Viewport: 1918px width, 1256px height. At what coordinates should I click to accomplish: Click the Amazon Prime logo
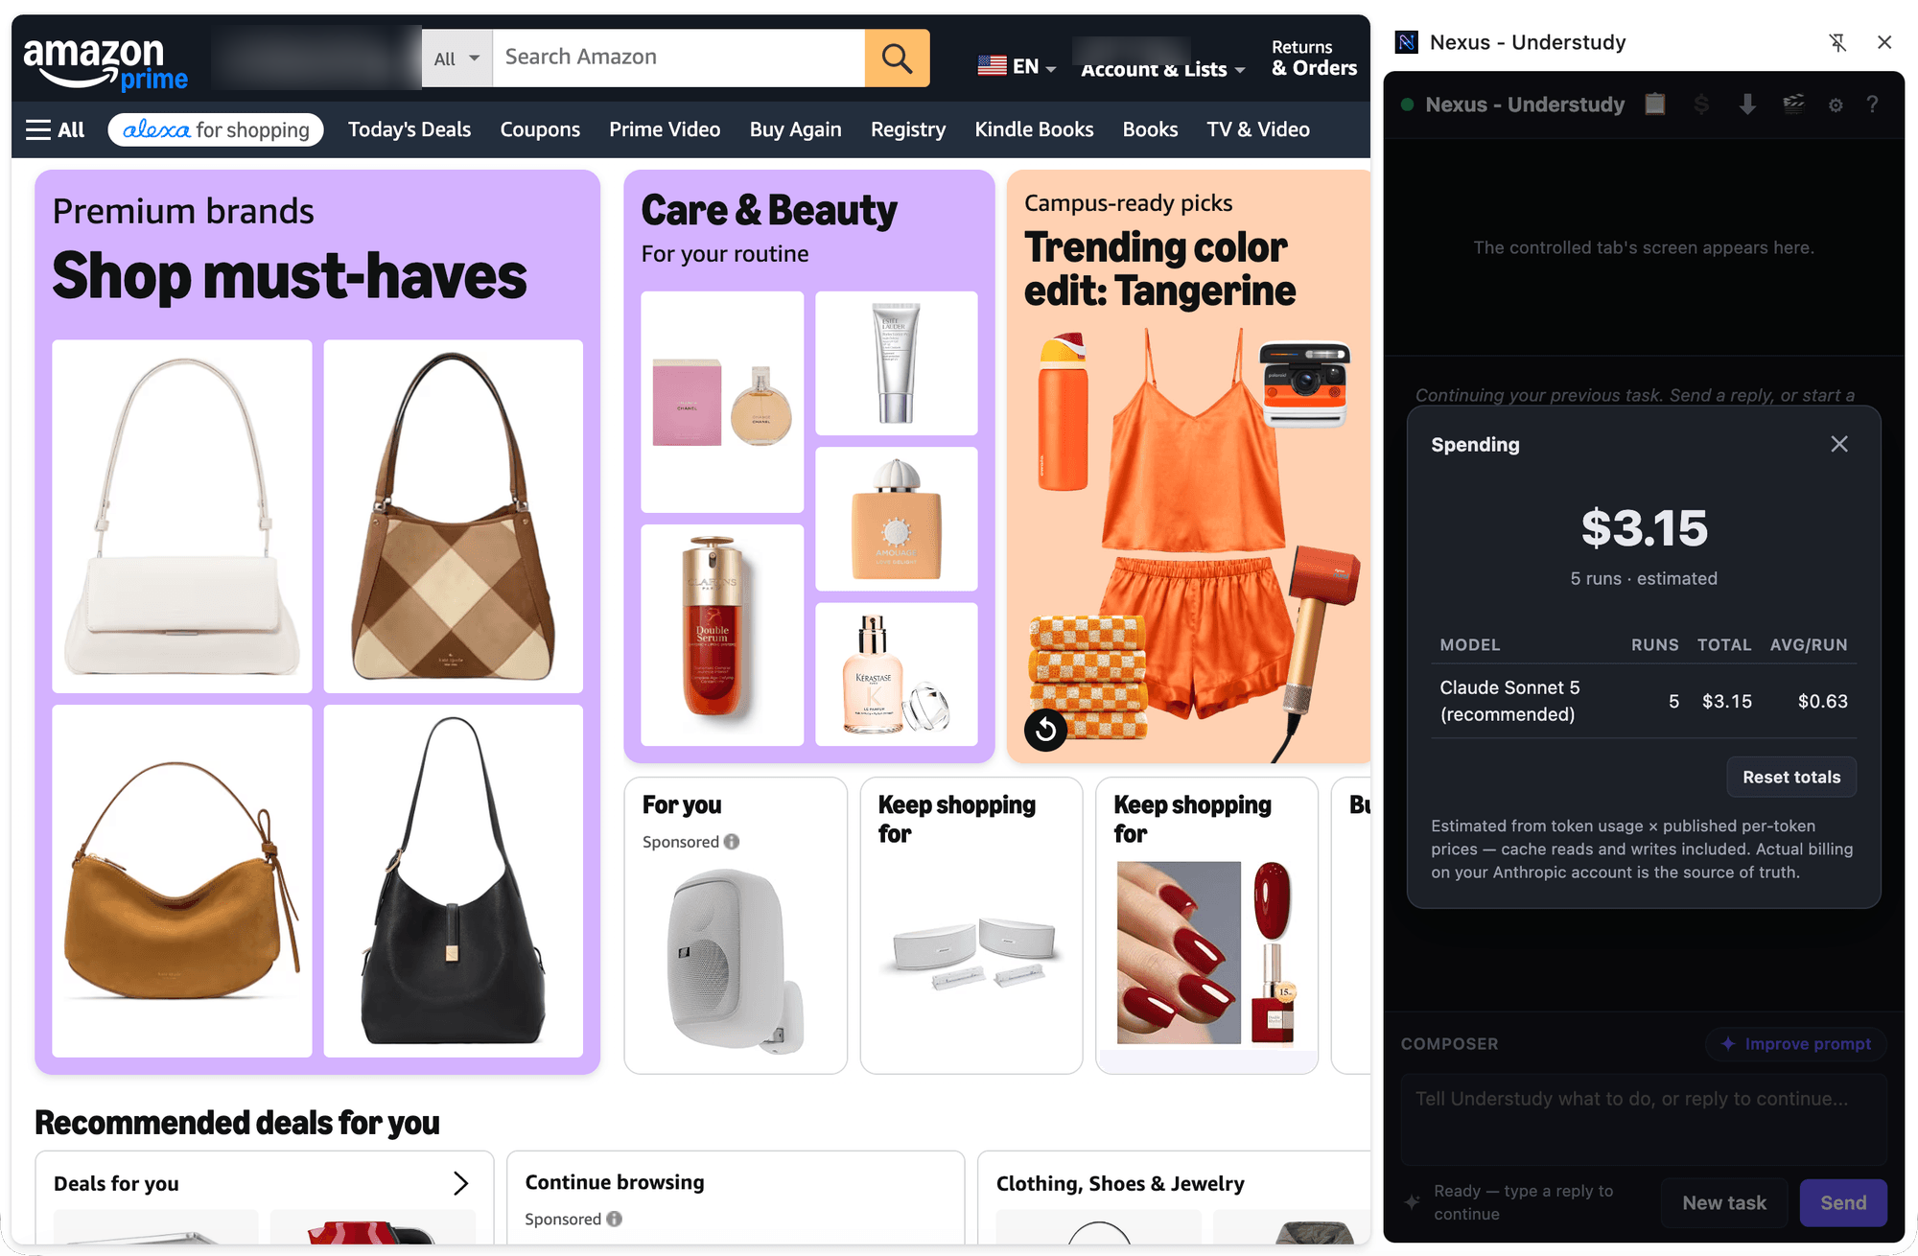coord(105,63)
